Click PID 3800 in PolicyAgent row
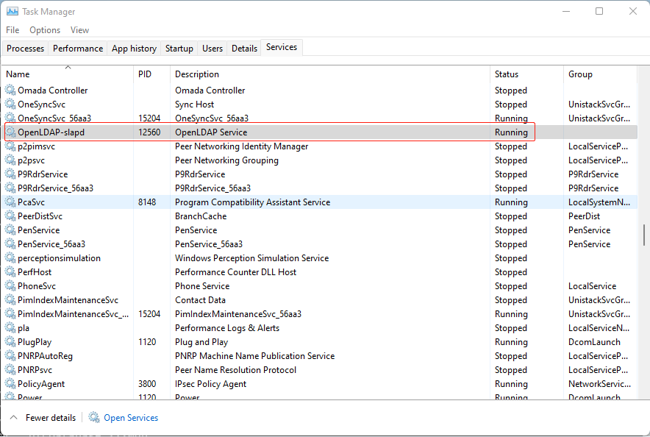This screenshot has width=650, height=437. point(147,384)
